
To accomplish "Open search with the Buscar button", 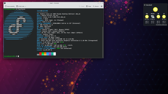I will click(x=96, y=6).
